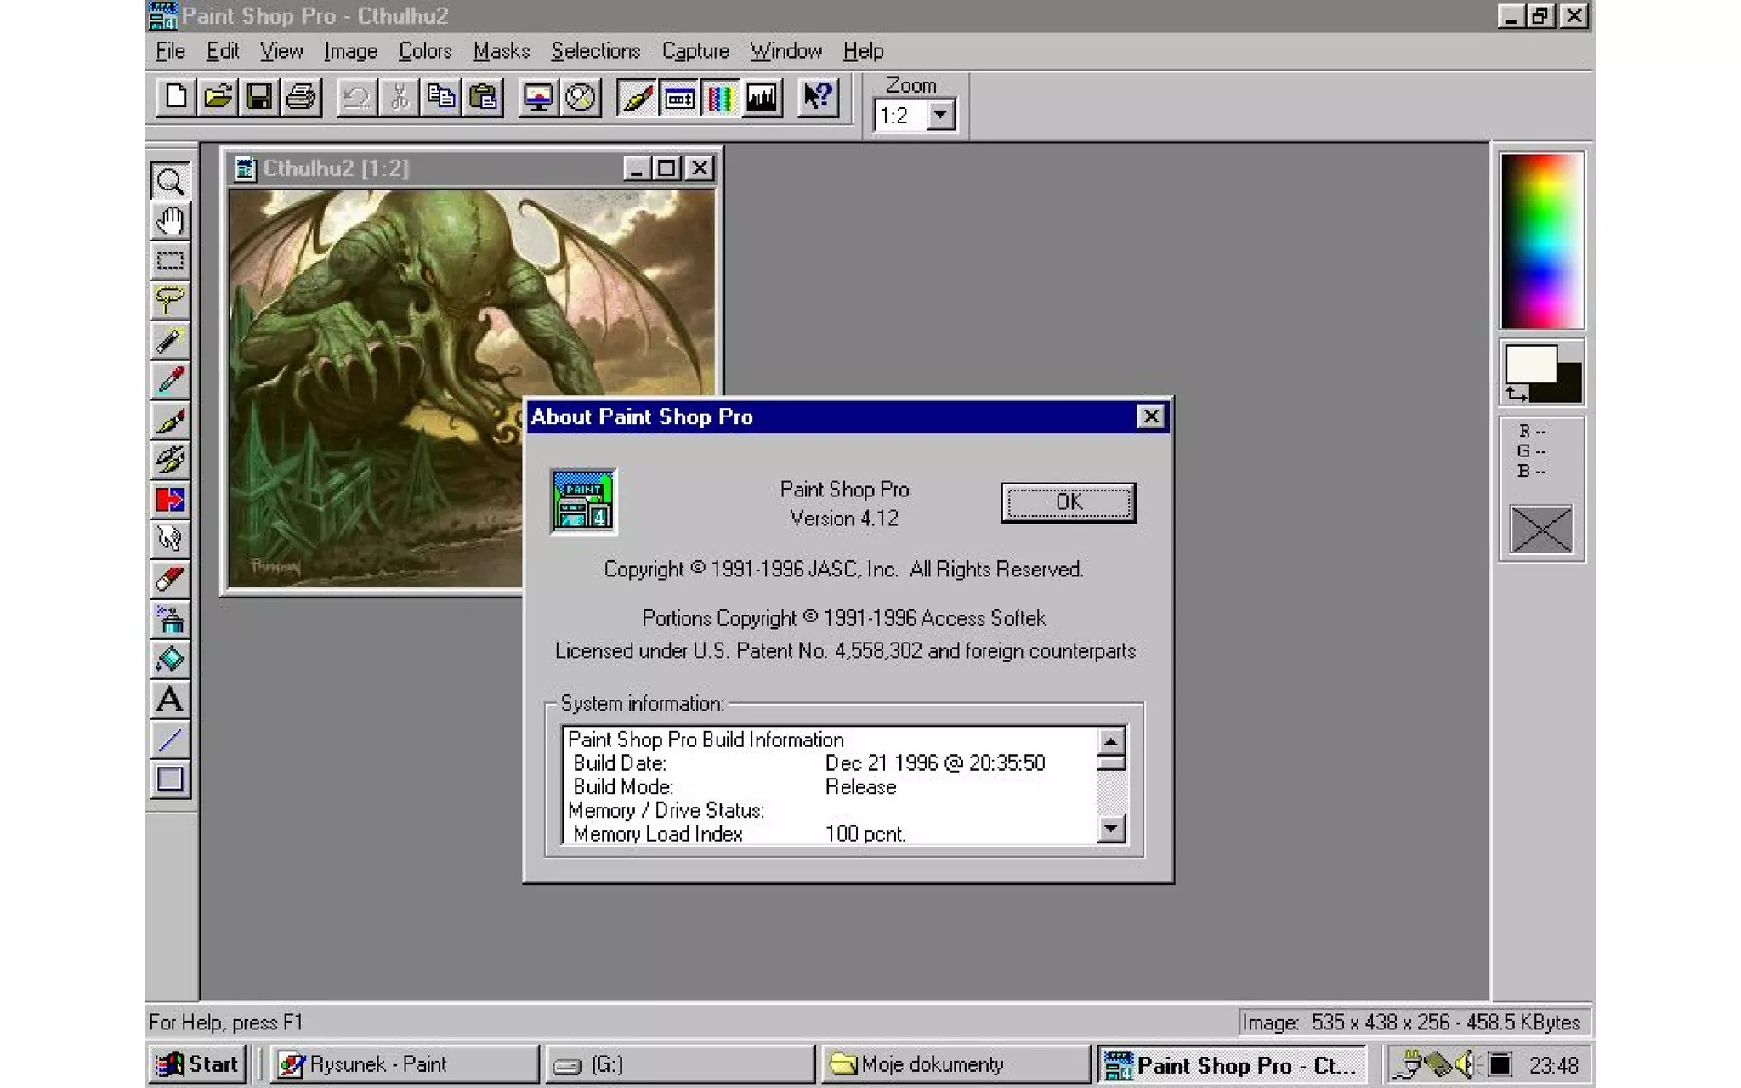
Task: Click the Save disk toolbar icon
Action: 259,97
